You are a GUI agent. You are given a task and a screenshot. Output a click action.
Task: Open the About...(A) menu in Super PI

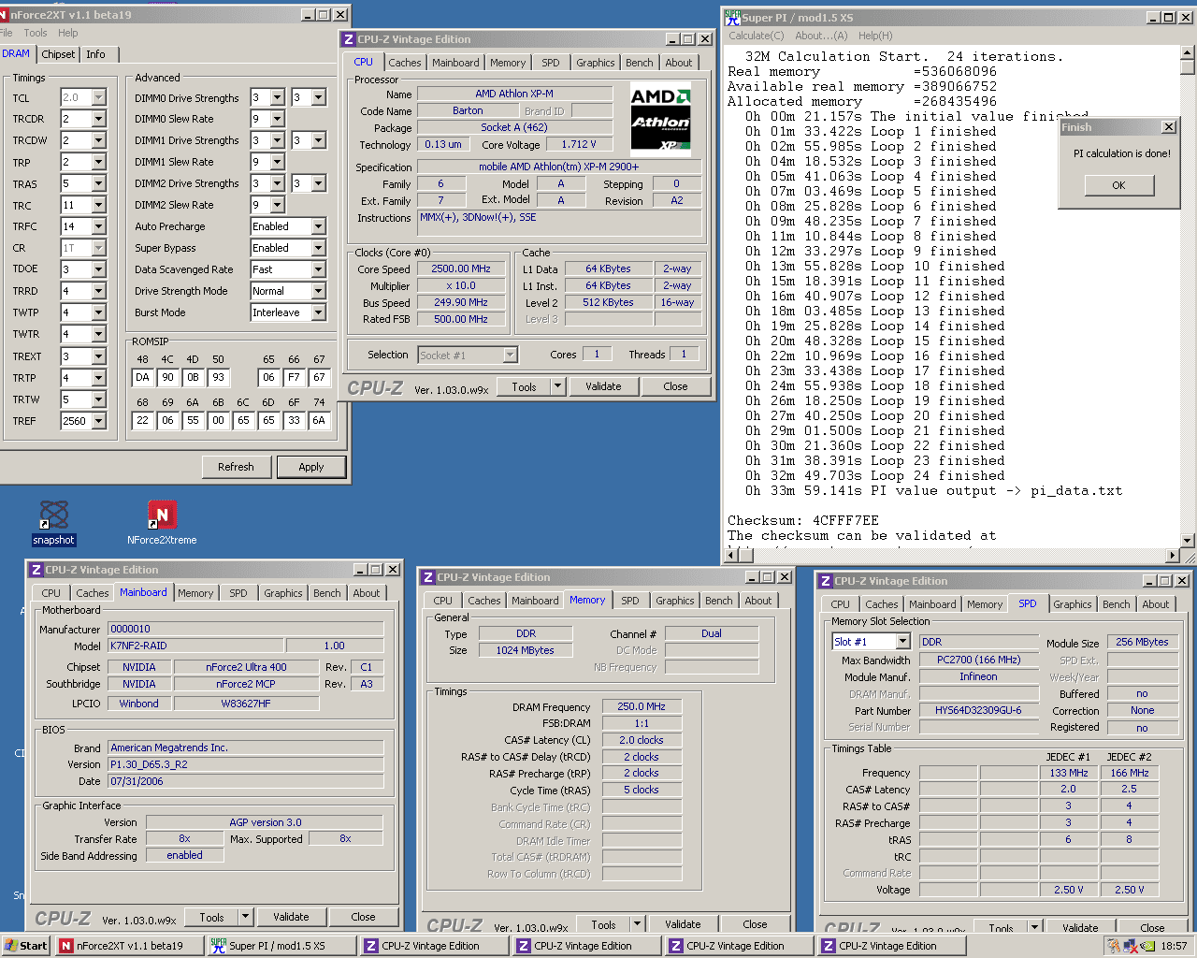pos(821,36)
